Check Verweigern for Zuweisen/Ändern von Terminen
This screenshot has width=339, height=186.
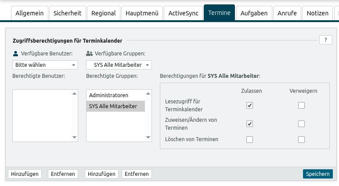[301, 124]
